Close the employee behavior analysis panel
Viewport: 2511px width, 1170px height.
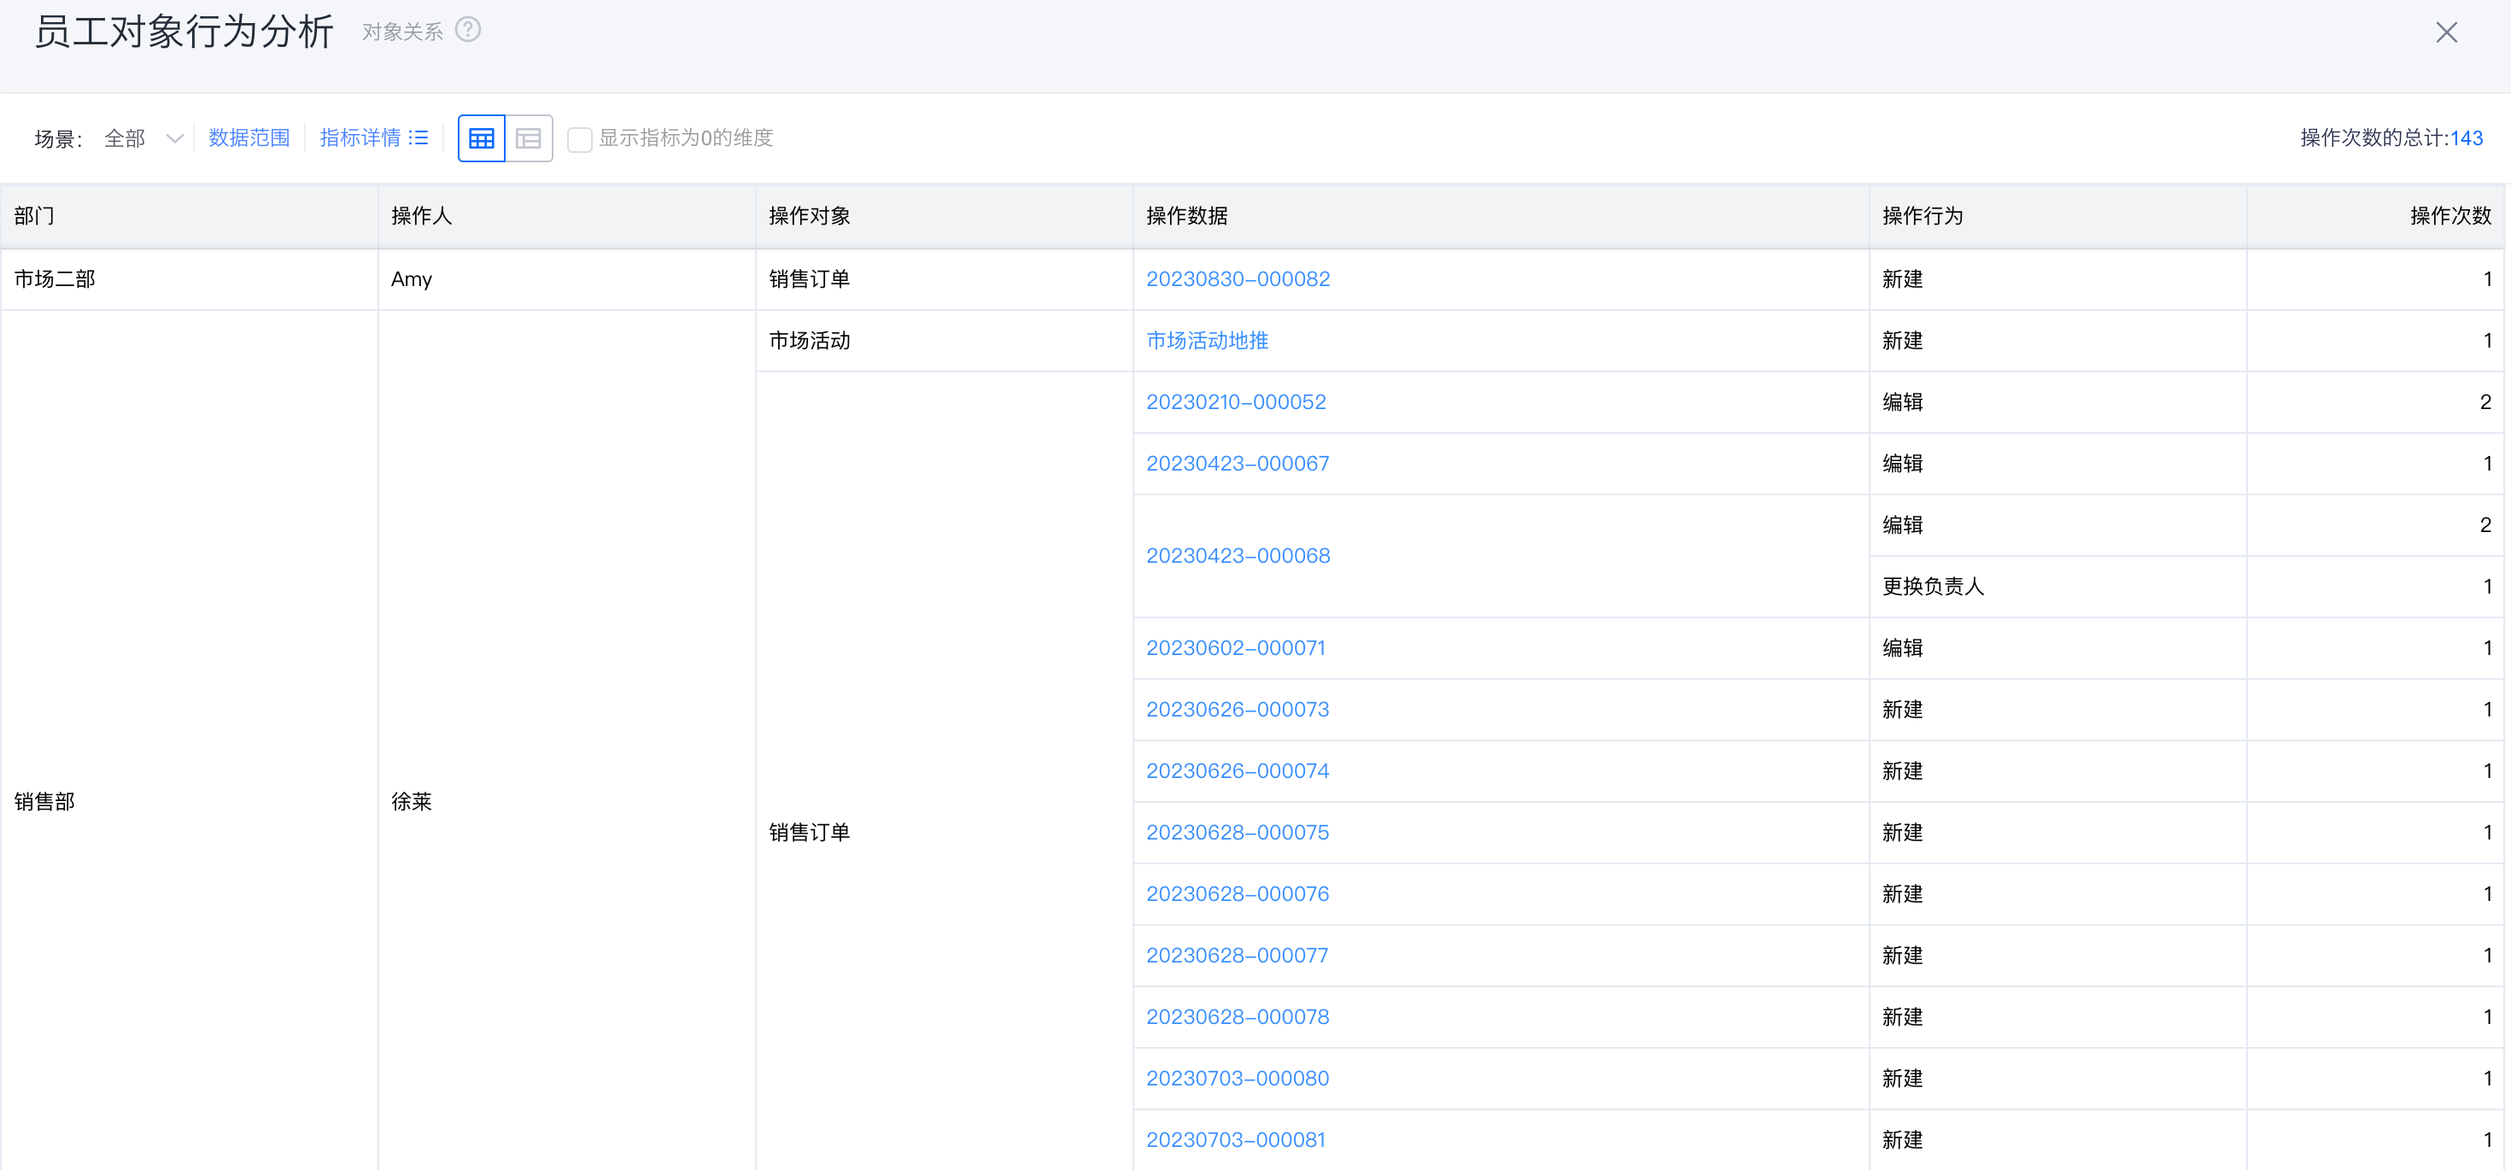click(2446, 32)
